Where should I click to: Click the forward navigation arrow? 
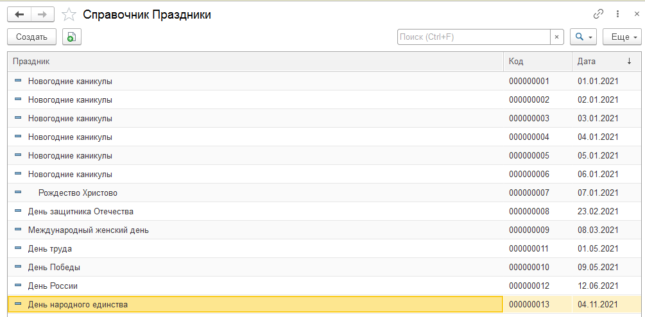42,14
